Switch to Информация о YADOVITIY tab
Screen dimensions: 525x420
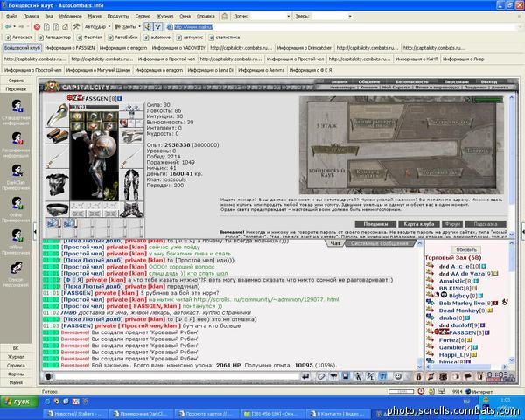tap(178, 48)
